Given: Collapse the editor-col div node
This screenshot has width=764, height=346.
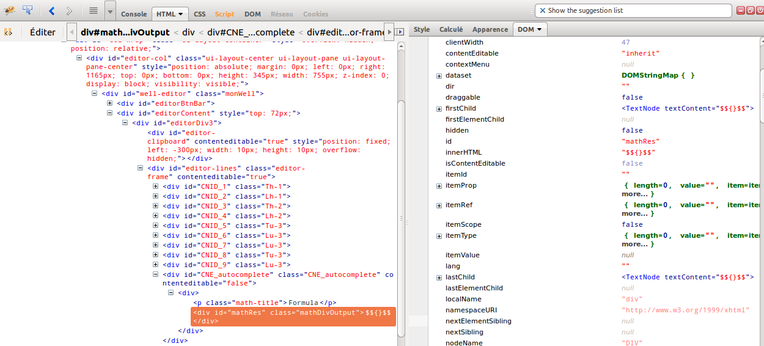Looking at the screenshot, I should pos(79,58).
